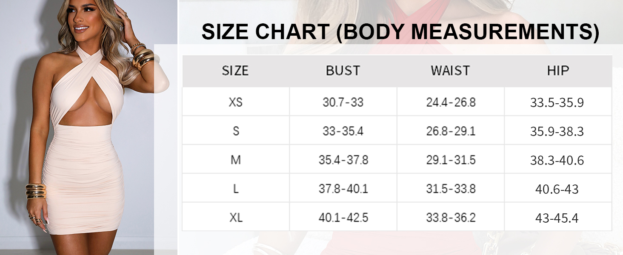
Task: Click the L waist cell 31.5-33.8
Action: pos(451,189)
